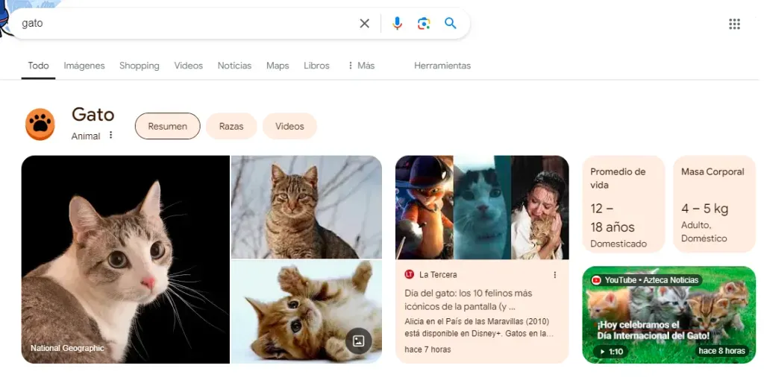The image size is (764, 377).
Task: Select the Resumen chip
Action: (168, 127)
